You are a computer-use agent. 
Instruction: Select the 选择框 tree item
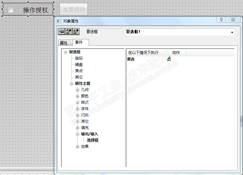point(93,140)
